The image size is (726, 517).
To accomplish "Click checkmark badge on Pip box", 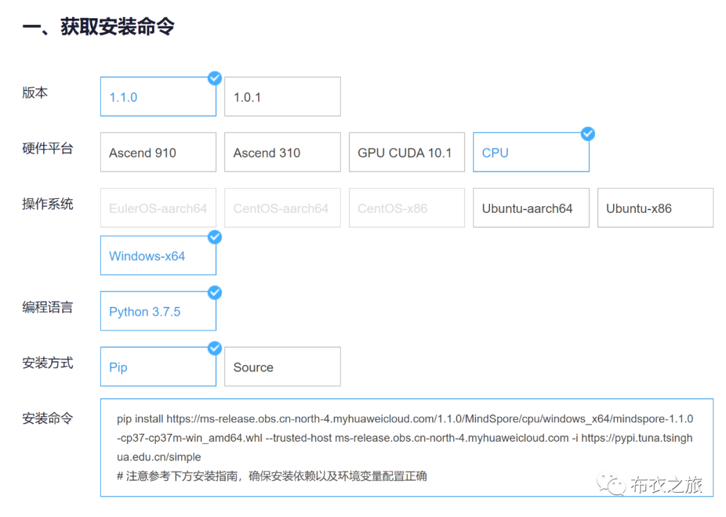I will (214, 348).
